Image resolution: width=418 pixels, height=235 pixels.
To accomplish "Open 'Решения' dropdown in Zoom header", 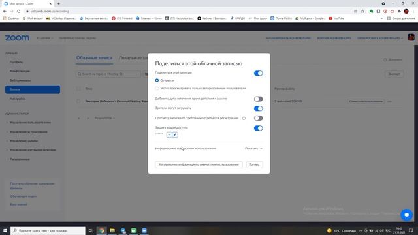I will tap(44, 38).
